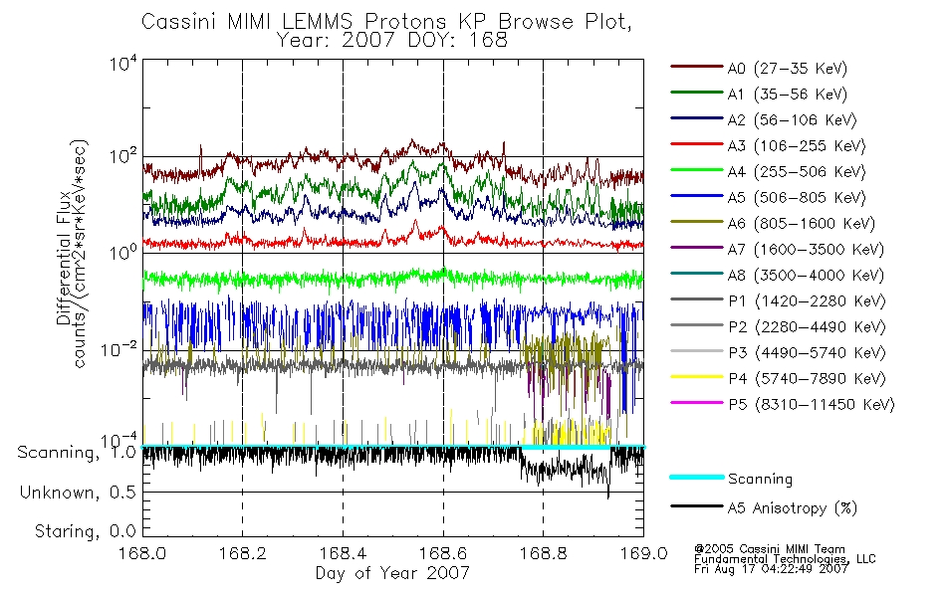Click the Unknown, 0.5 axis label
This screenshot has width=946, height=597.
pyautogui.click(x=79, y=493)
